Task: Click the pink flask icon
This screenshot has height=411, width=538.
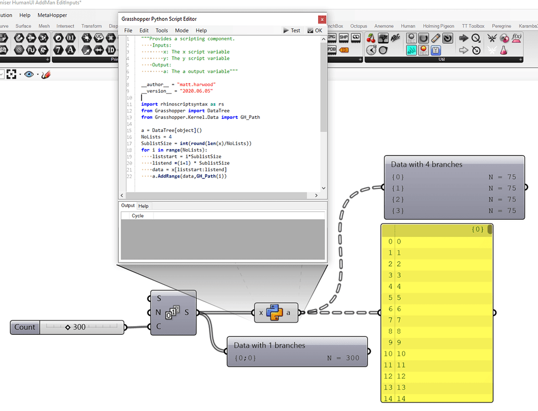Action: (x=503, y=50)
